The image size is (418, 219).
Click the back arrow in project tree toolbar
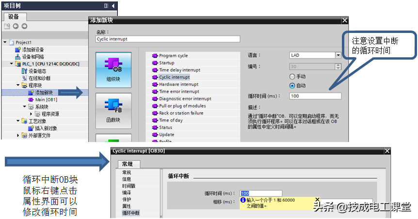click(x=16, y=26)
